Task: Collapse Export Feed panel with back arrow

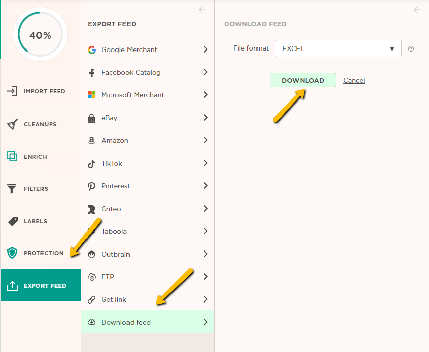Action: coord(202,10)
